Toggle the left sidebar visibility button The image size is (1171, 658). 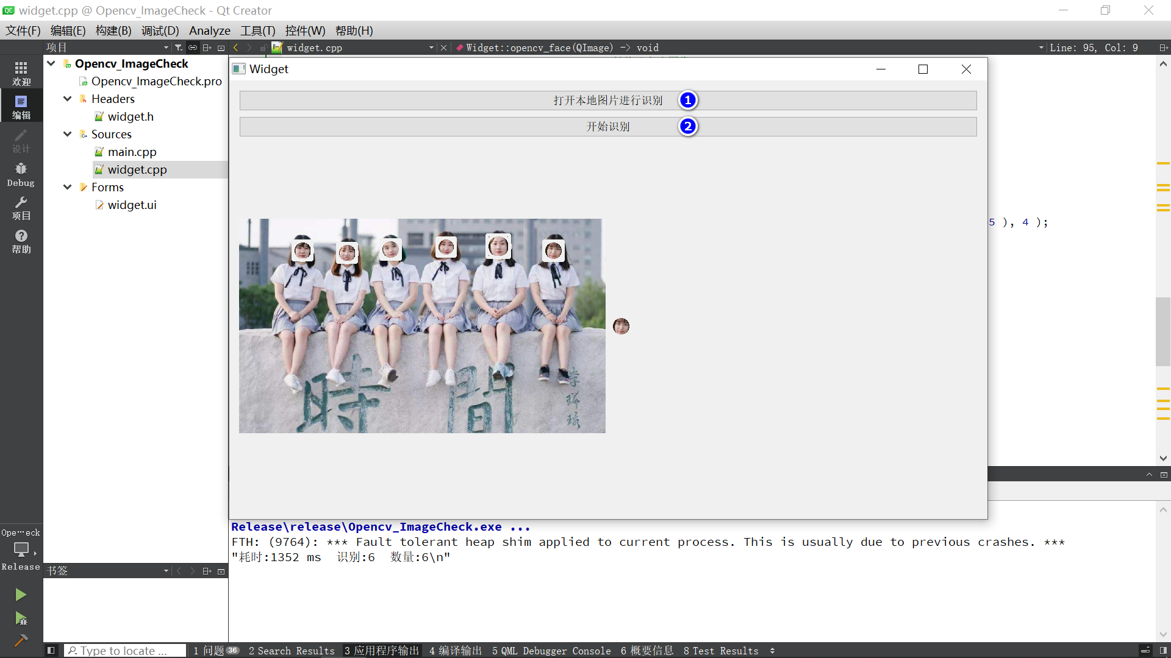point(51,651)
